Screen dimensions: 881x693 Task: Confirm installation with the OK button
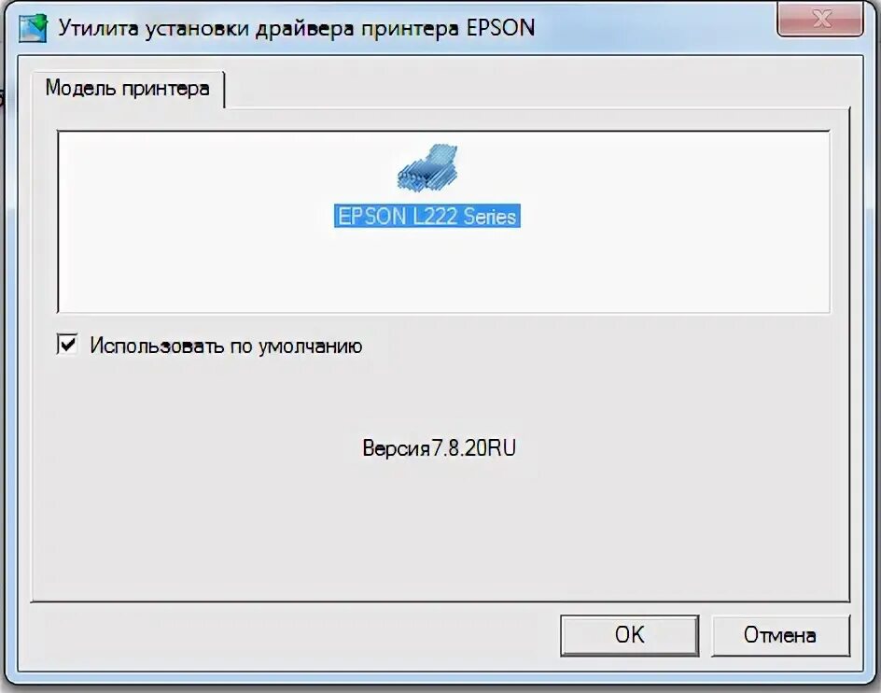click(x=629, y=635)
